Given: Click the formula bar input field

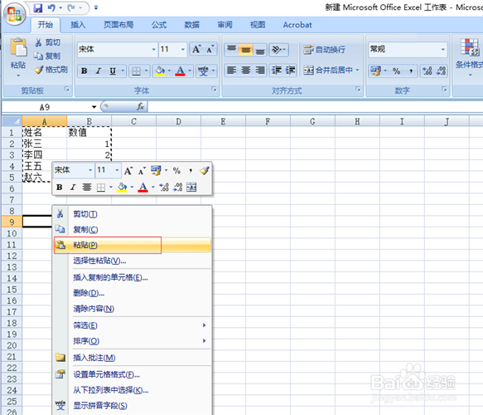Looking at the screenshot, I should 316,107.
